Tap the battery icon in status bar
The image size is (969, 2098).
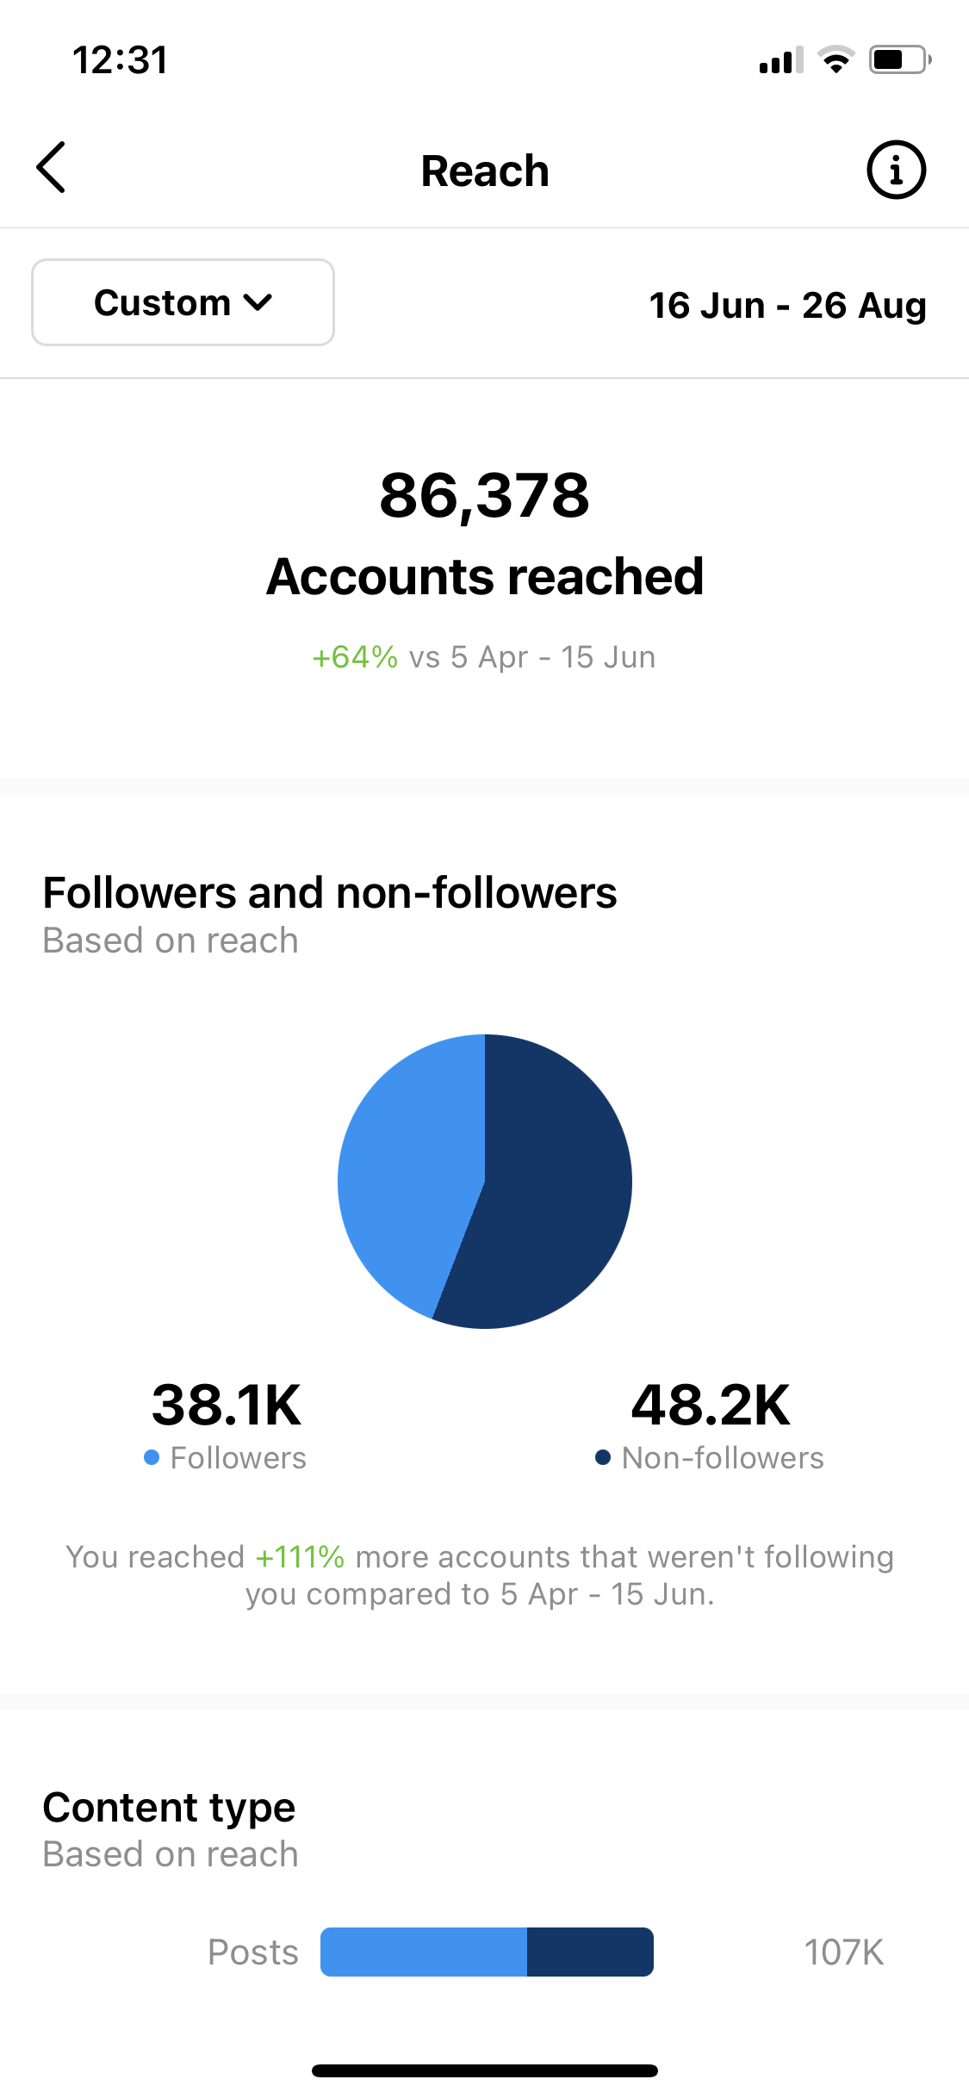pyautogui.click(x=899, y=59)
